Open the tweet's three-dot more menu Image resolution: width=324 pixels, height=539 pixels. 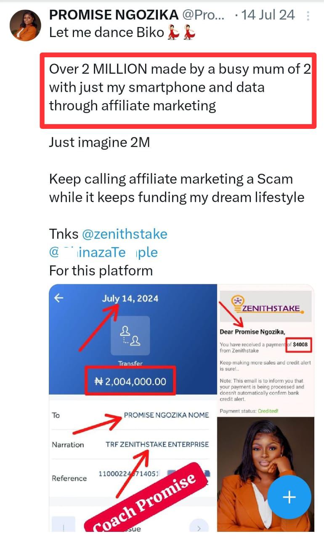click(x=308, y=16)
